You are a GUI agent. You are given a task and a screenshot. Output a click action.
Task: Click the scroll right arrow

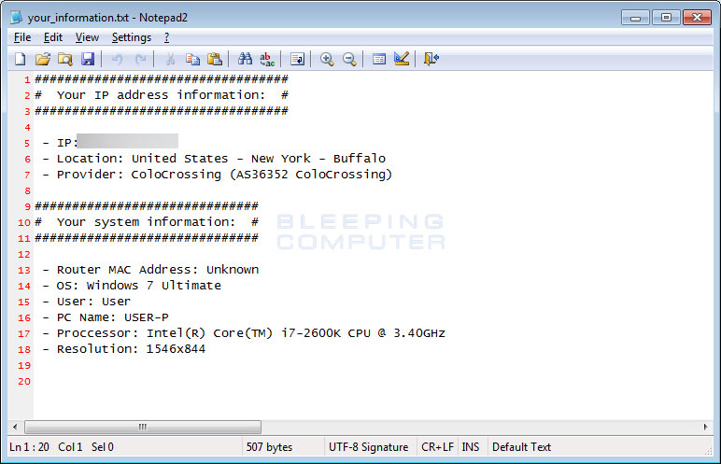point(706,428)
